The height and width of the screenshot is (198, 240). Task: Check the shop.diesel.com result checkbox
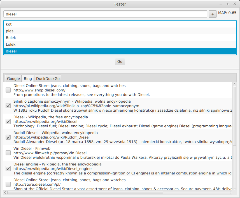pos(8,90)
